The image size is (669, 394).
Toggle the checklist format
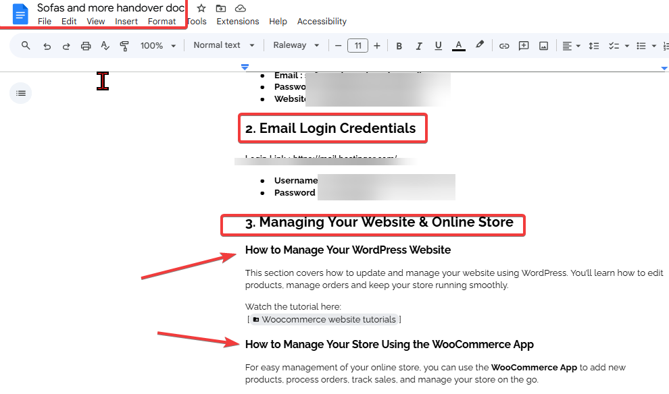[614, 46]
